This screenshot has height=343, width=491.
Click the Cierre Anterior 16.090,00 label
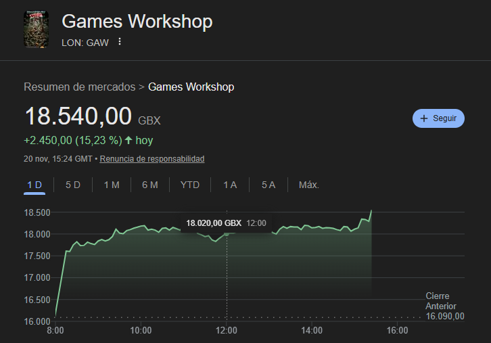[444, 306]
